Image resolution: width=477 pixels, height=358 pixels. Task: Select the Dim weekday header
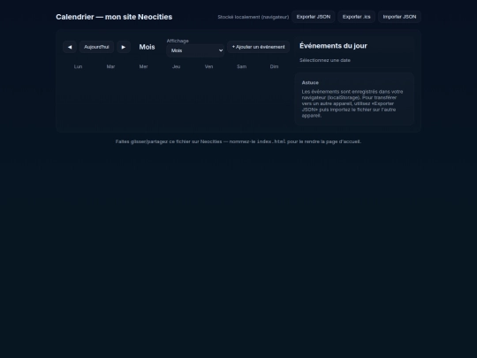coord(274,66)
